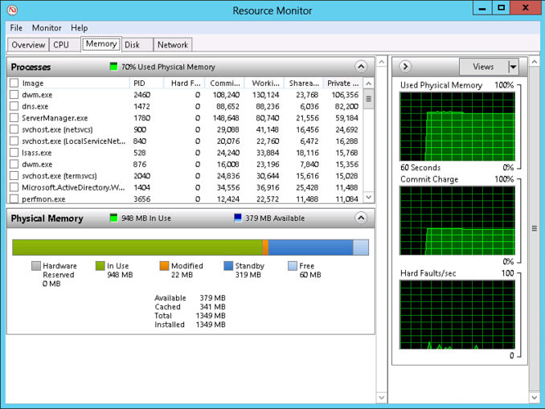
Task: Switch to the Network tab
Action: [x=173, y=45]
